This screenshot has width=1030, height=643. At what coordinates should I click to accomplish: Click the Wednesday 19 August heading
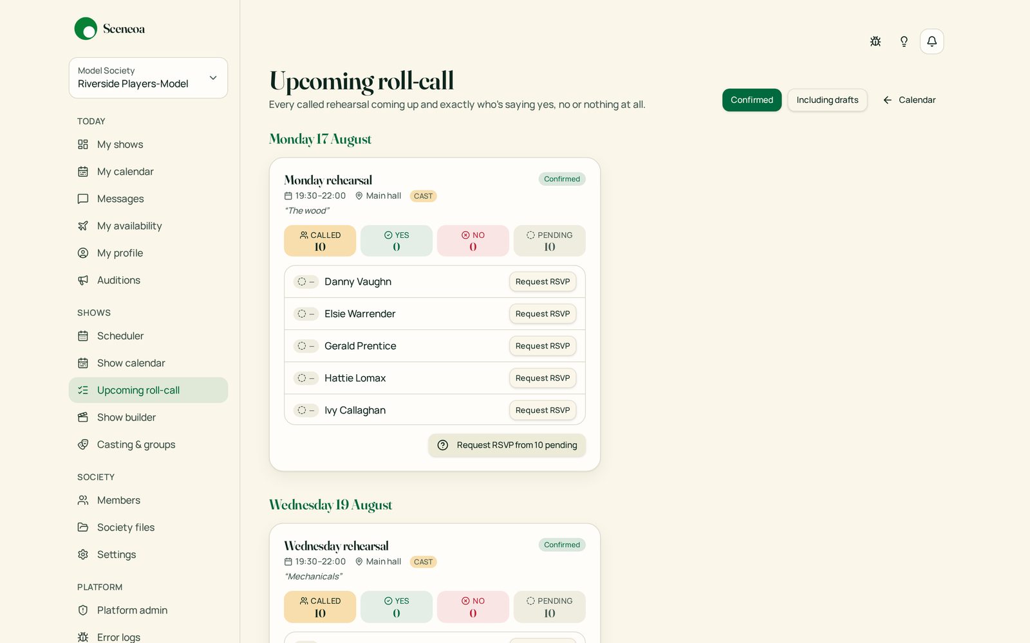click(330, 505)
